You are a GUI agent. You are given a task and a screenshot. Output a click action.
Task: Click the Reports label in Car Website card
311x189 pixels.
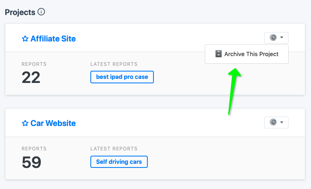click(34, 149)
